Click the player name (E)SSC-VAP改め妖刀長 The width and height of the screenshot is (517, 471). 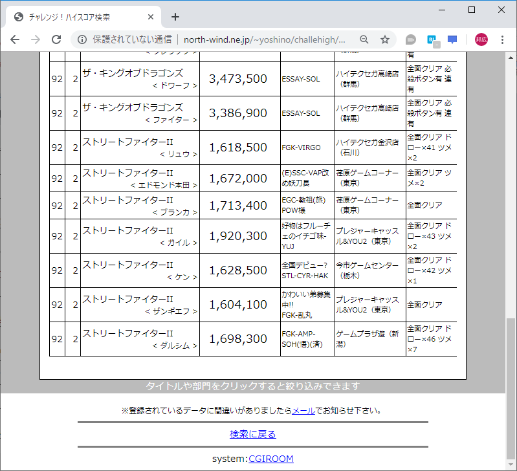click(x=305, y=178)
